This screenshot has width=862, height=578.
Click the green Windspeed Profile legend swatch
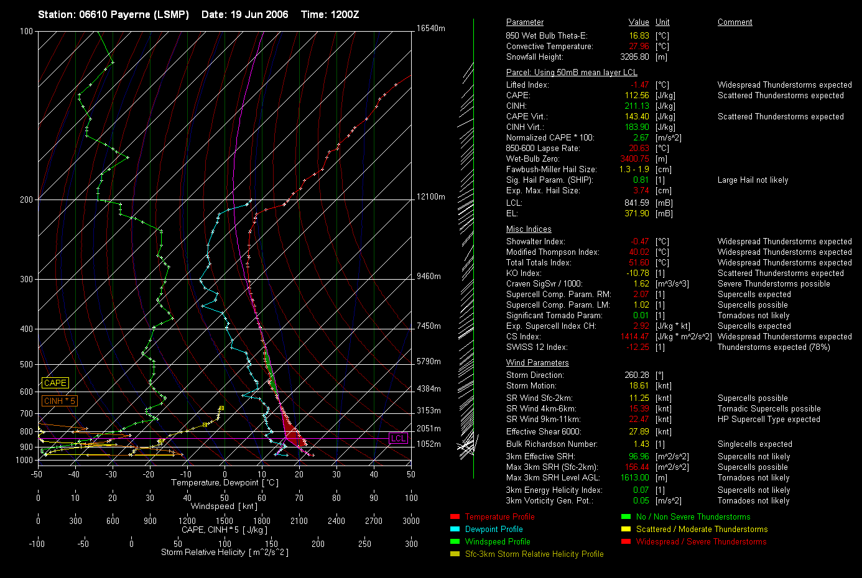[x=455, y=541]
